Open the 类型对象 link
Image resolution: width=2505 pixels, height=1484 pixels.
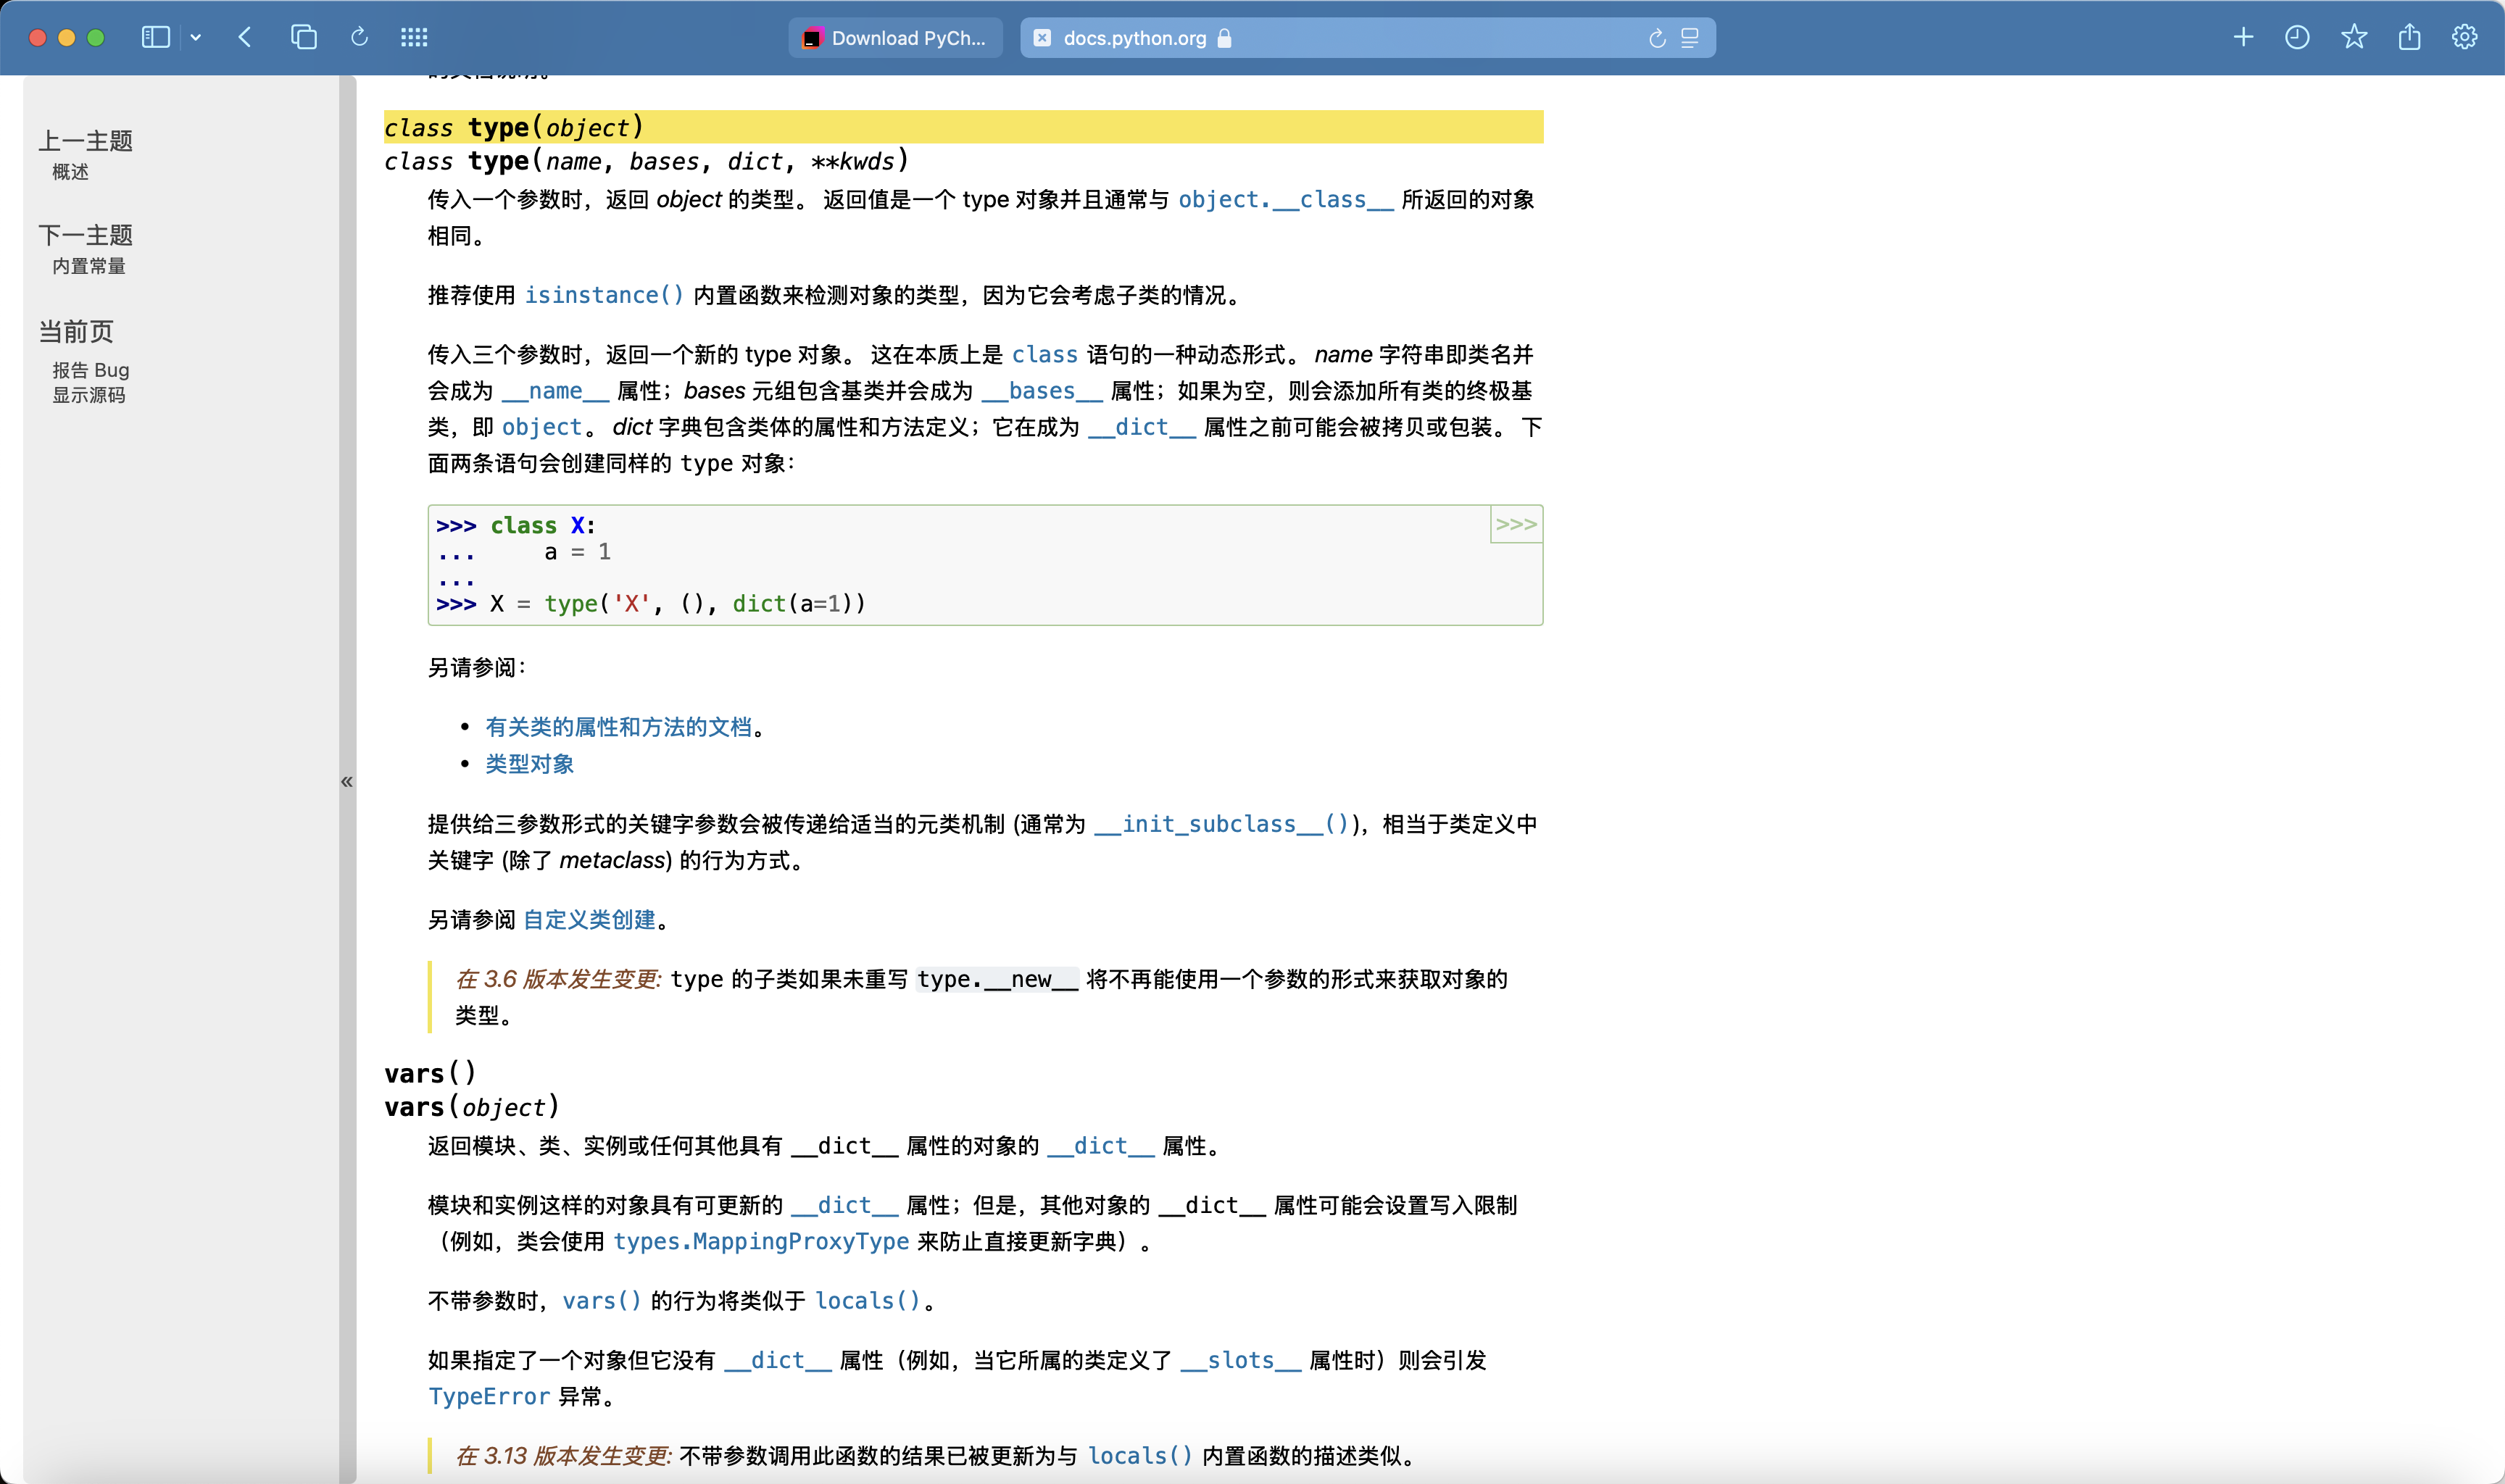[x=529, y=764]
